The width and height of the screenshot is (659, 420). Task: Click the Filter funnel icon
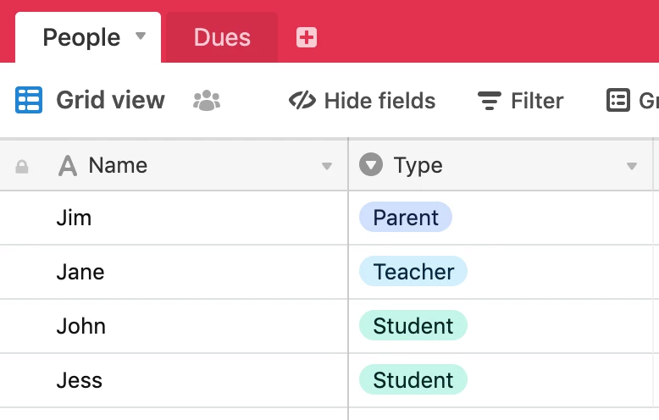490,101
